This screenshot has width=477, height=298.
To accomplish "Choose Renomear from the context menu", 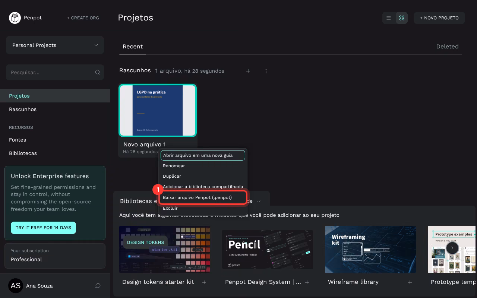I will pos(203,166).
